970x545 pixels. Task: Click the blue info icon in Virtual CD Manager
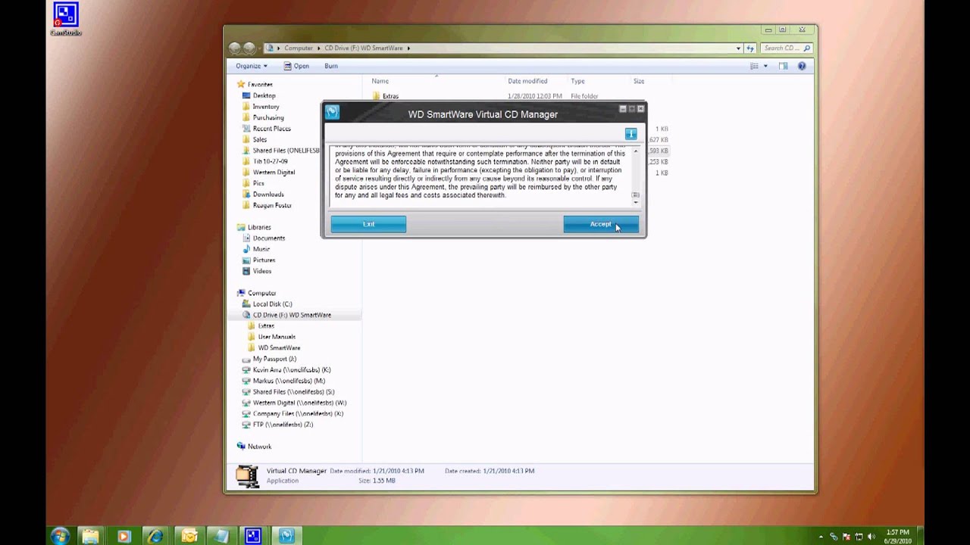[630, 134]
